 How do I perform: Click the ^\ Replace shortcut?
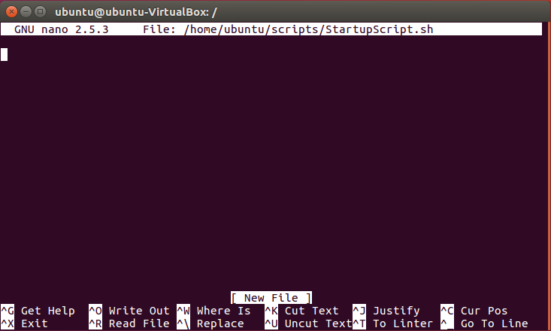click(210, 323)
